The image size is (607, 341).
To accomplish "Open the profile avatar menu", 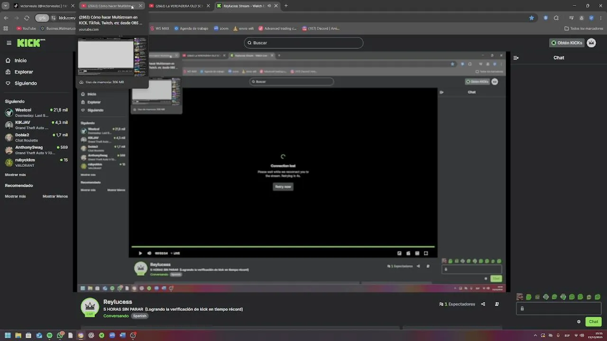I will [591, 43].
